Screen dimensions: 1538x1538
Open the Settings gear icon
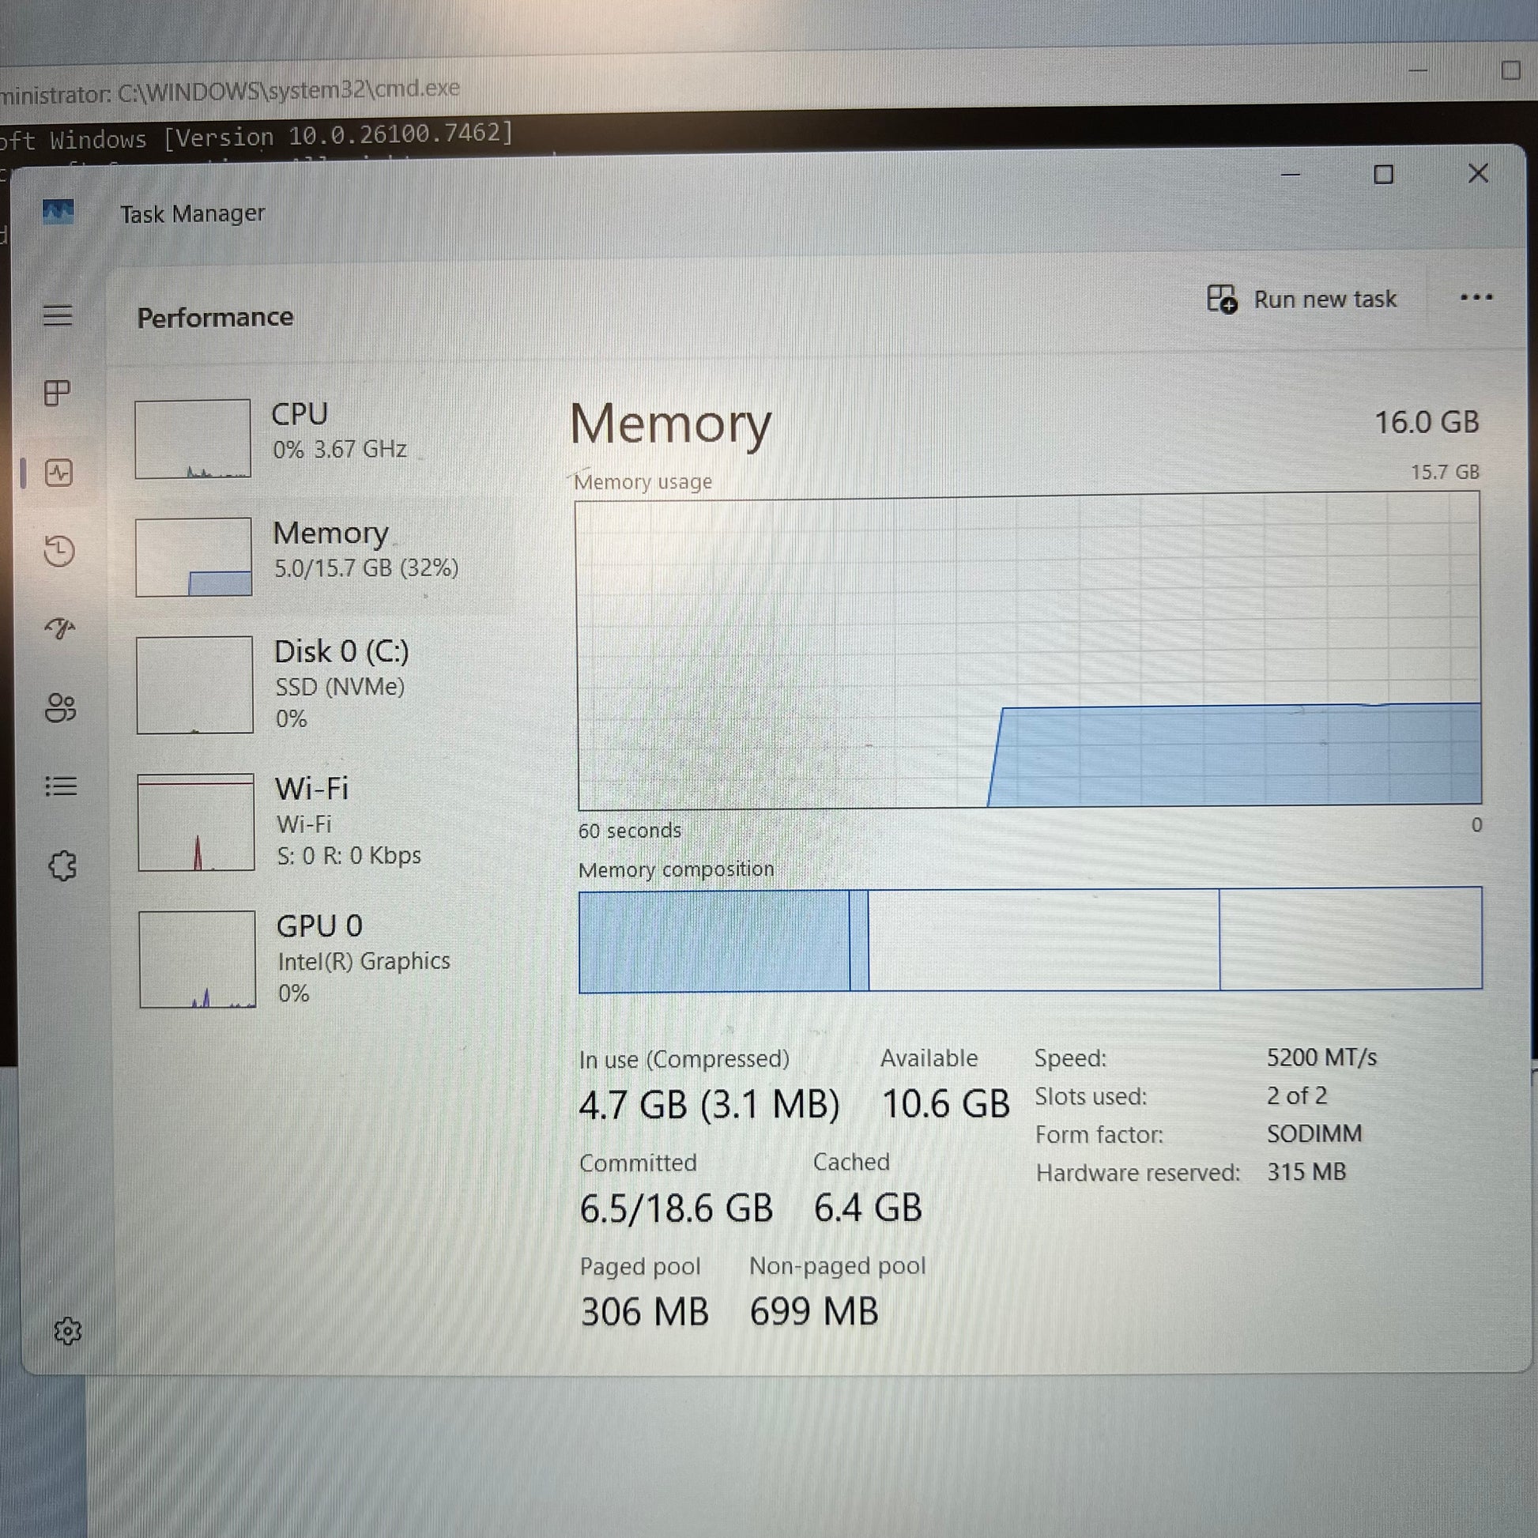pyautogui.click(x=67, y=1330)
